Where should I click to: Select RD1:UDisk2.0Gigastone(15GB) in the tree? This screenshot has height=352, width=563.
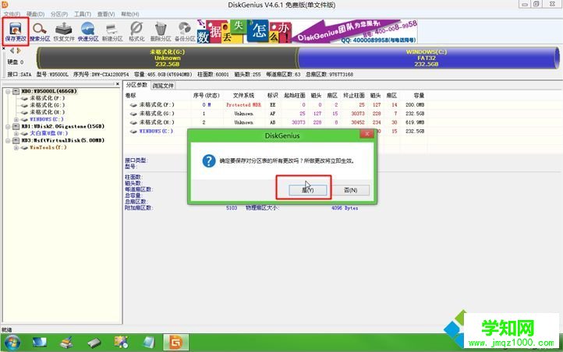click(x=62, y=126)
